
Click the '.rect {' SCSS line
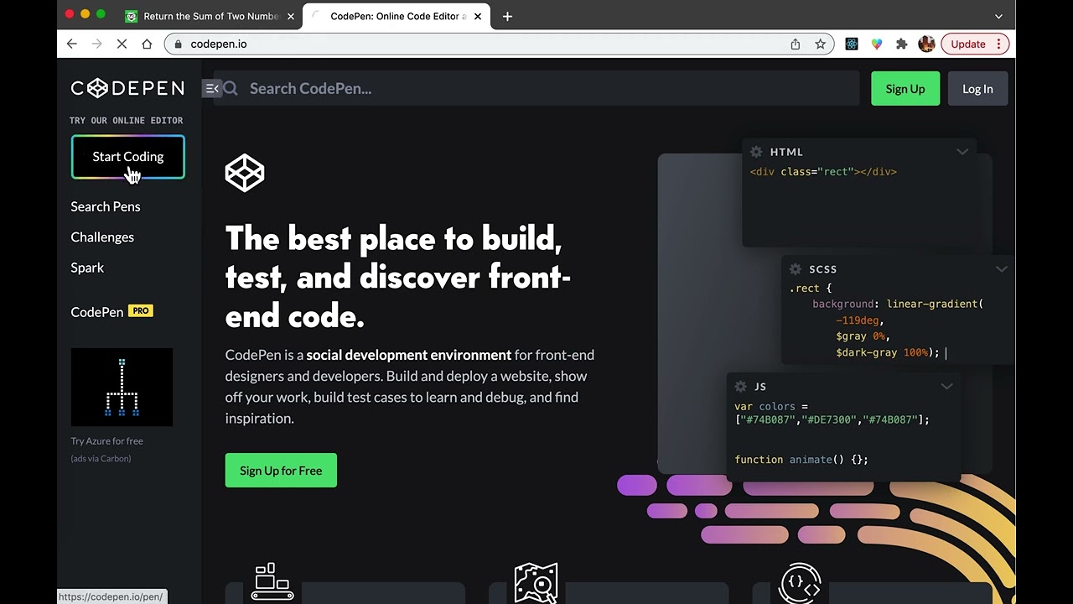point(810,288)
